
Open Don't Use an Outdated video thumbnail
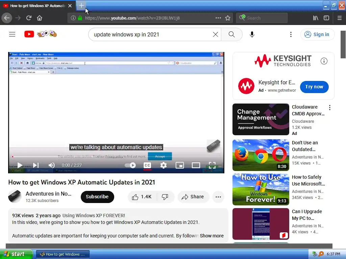(x=261, y=155)
